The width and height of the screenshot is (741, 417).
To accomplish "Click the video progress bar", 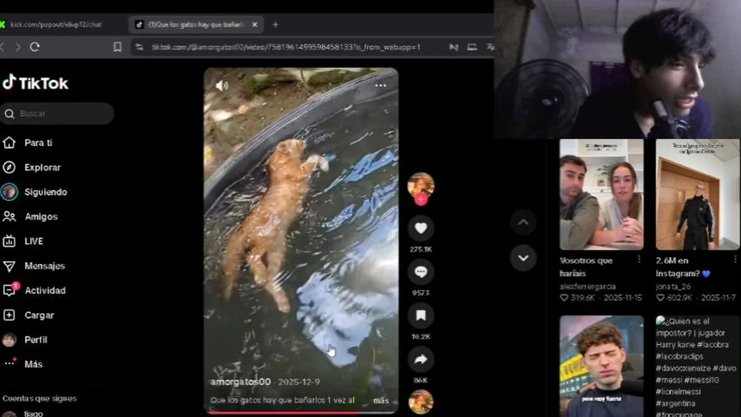I will tap(301, 412).
